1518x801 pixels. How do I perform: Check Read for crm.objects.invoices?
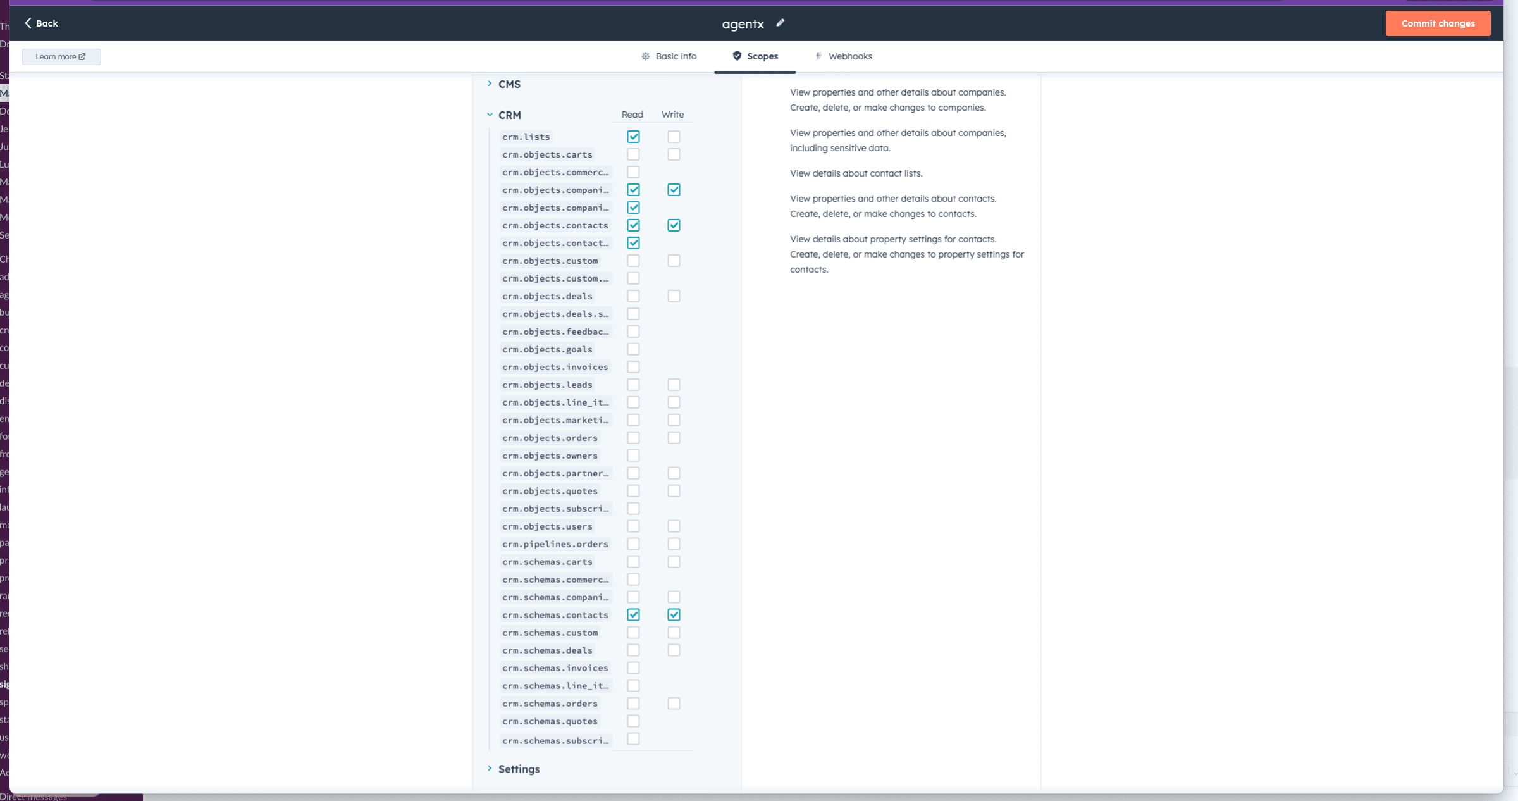[x=633, y=367]
